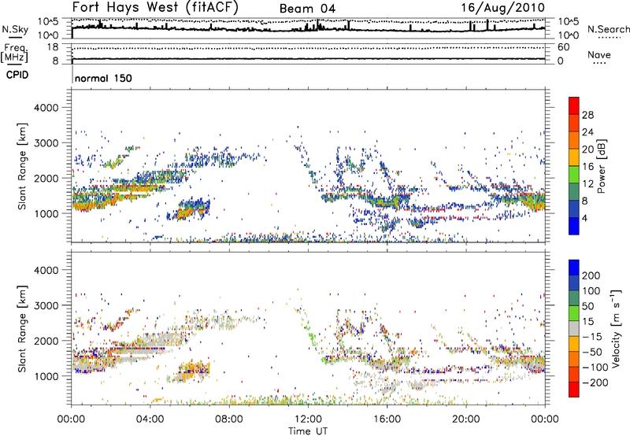Image resolution: width=630 pixels, height=436 pixels.
Task: Click the '20:00' time tick label
Action: [466, 419]
